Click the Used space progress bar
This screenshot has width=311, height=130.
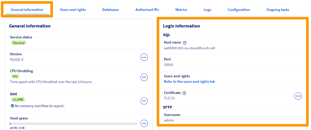[73, 124]
